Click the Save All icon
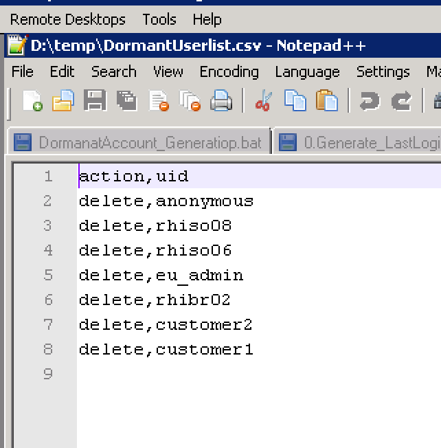The image size is (441, 448). pyautogui.click(x=127, y=100)
